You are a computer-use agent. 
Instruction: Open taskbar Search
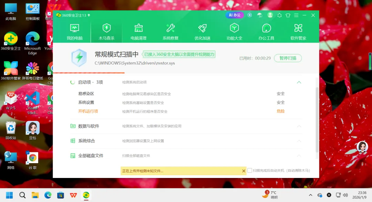[x=22, y=195]
